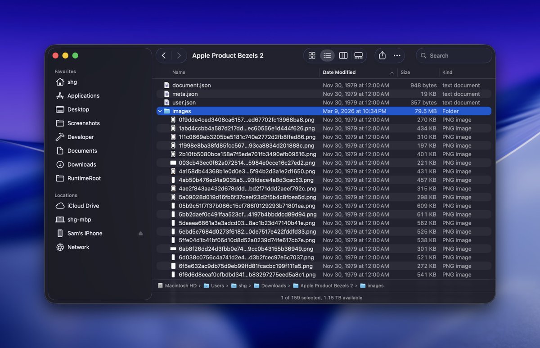The width and height of the screenshot is (540, 348).
Task: Select file 1f1c0669eb3205be5181c740e2772d2fb8ffed86.png
Action: pos(324,137)
